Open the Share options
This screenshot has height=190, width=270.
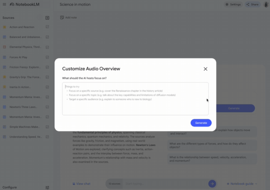[x=252, y=5]
